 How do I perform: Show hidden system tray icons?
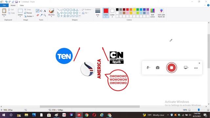168,115
